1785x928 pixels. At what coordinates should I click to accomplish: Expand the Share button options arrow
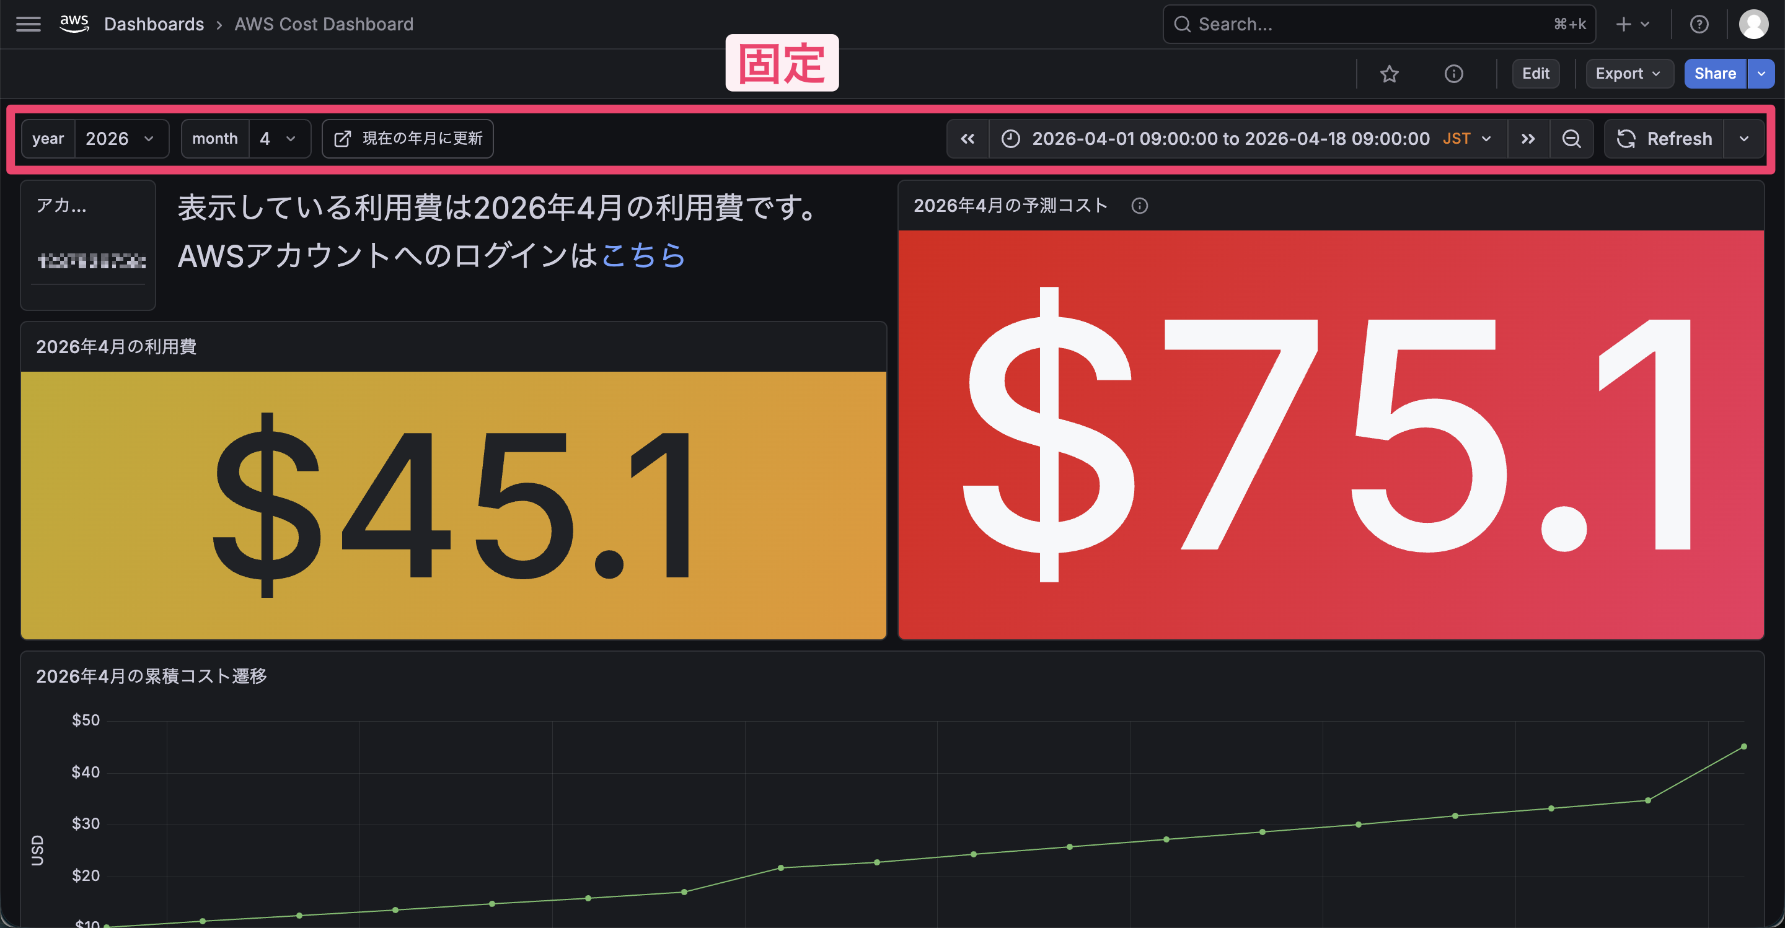coord(1761,73)
